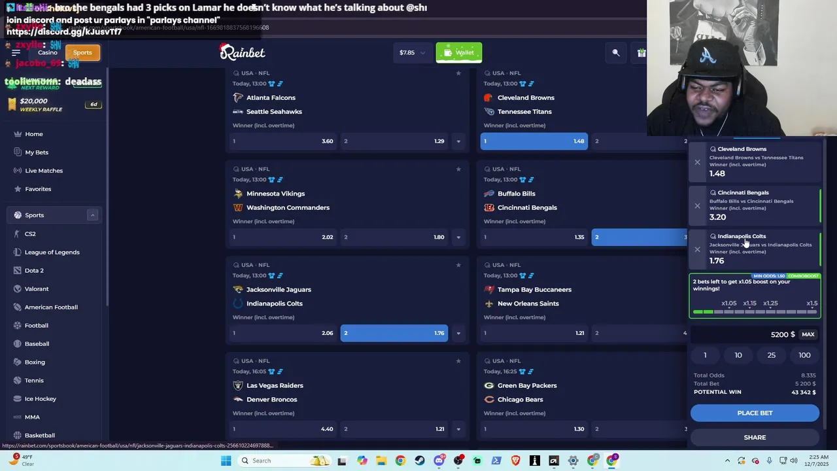Select Jacksonville Jaguars 2.06 odds
Image resolution: width=837 pixels, height=471 pixels.
click(x=282, y=333)
